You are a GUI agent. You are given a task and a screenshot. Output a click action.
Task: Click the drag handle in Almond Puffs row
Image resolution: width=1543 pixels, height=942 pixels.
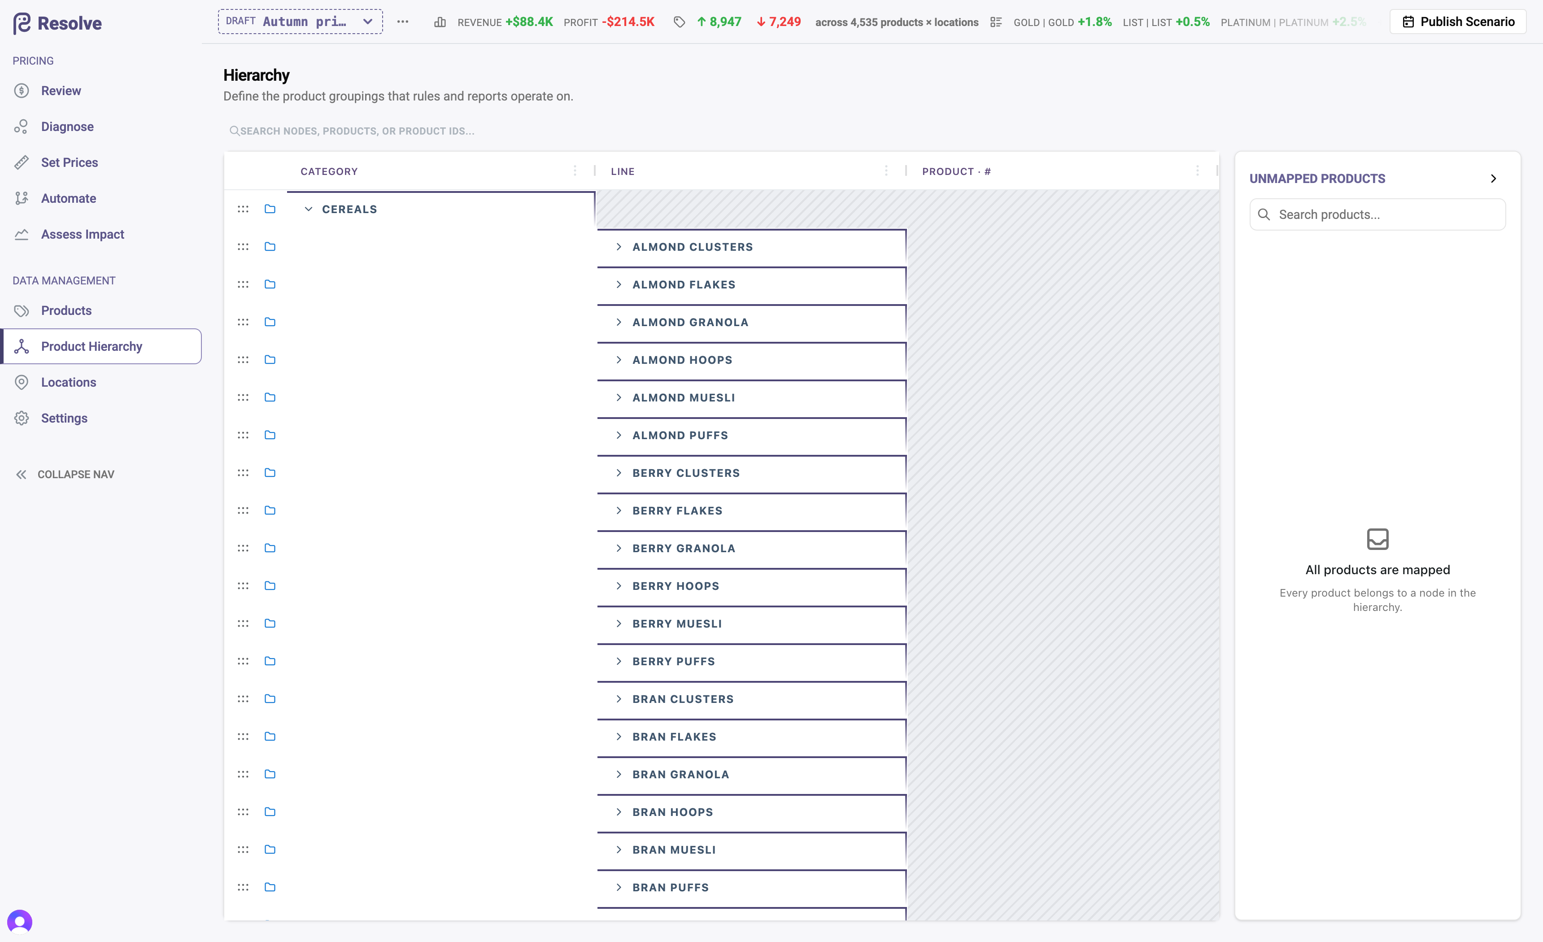pos(243,435)
